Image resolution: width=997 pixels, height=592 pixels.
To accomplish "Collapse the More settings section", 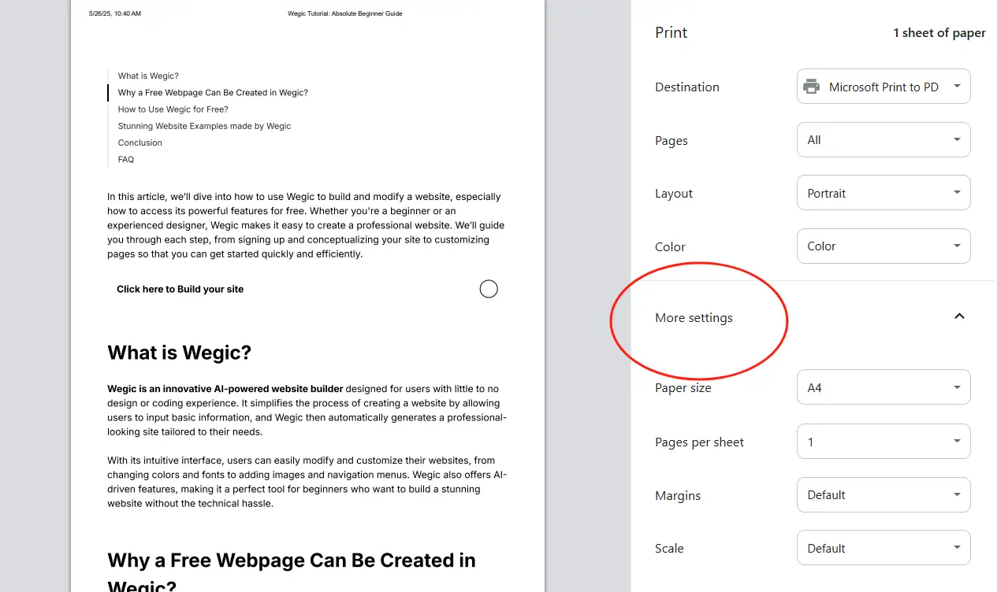I will (x=959, y=316).
